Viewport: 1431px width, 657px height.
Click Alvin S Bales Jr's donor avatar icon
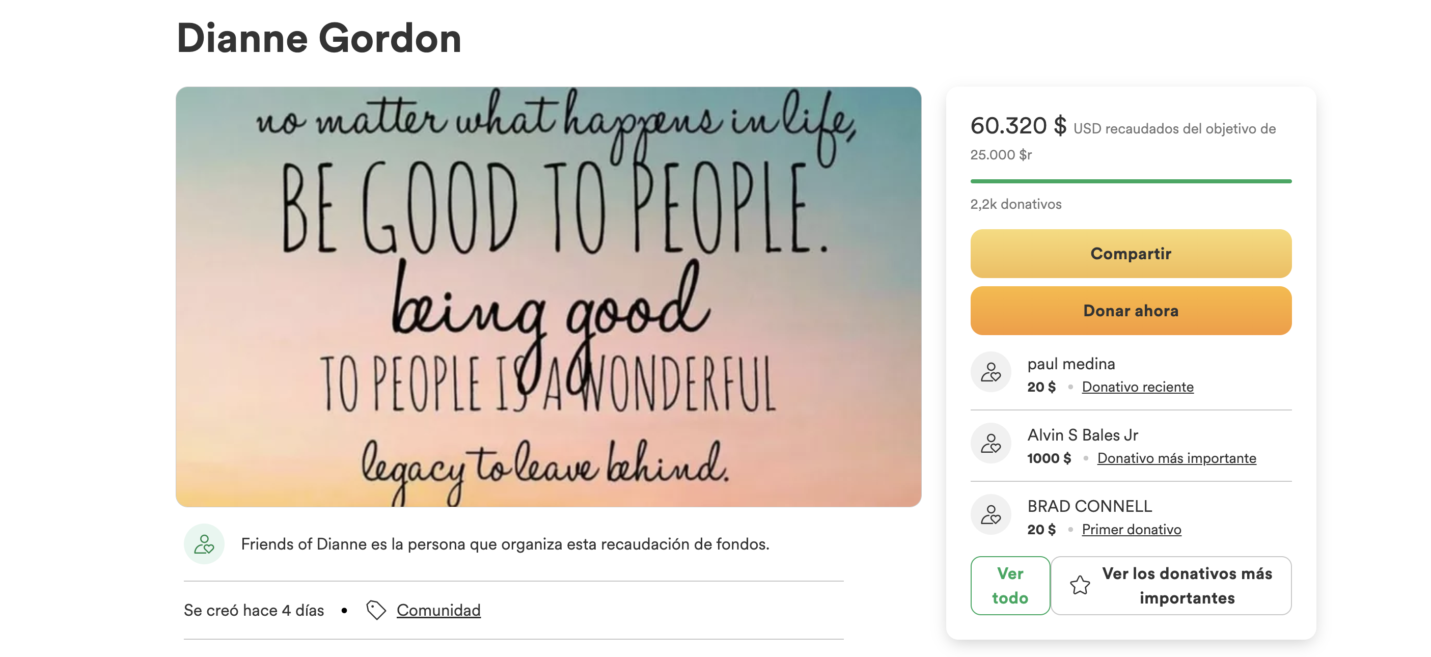pyautogui.click(x=990, y=443)
